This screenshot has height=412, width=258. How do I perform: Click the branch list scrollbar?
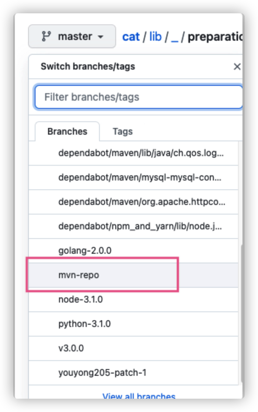[x=242, y=314]
